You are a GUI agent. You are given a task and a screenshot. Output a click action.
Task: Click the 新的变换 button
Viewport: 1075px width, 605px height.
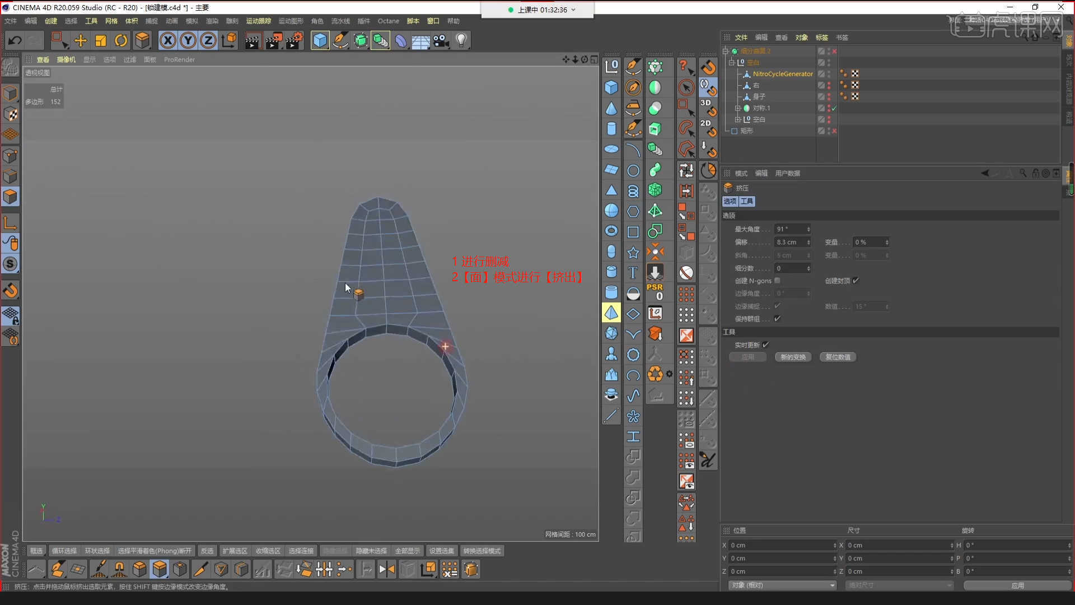[x=793, y=357]
